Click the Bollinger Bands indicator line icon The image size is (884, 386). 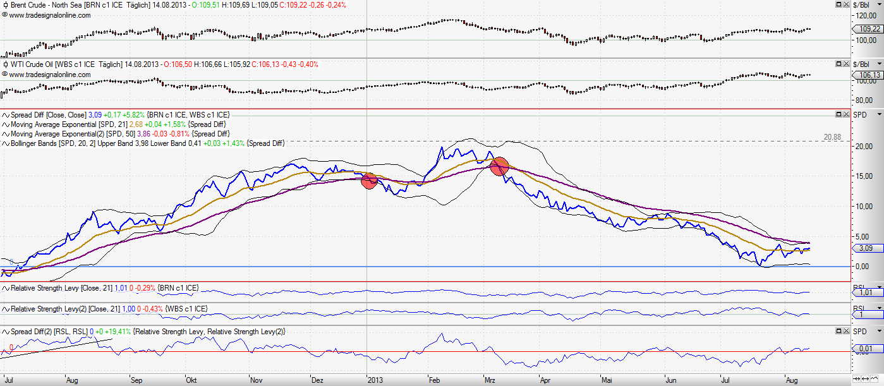click(6, 144)
